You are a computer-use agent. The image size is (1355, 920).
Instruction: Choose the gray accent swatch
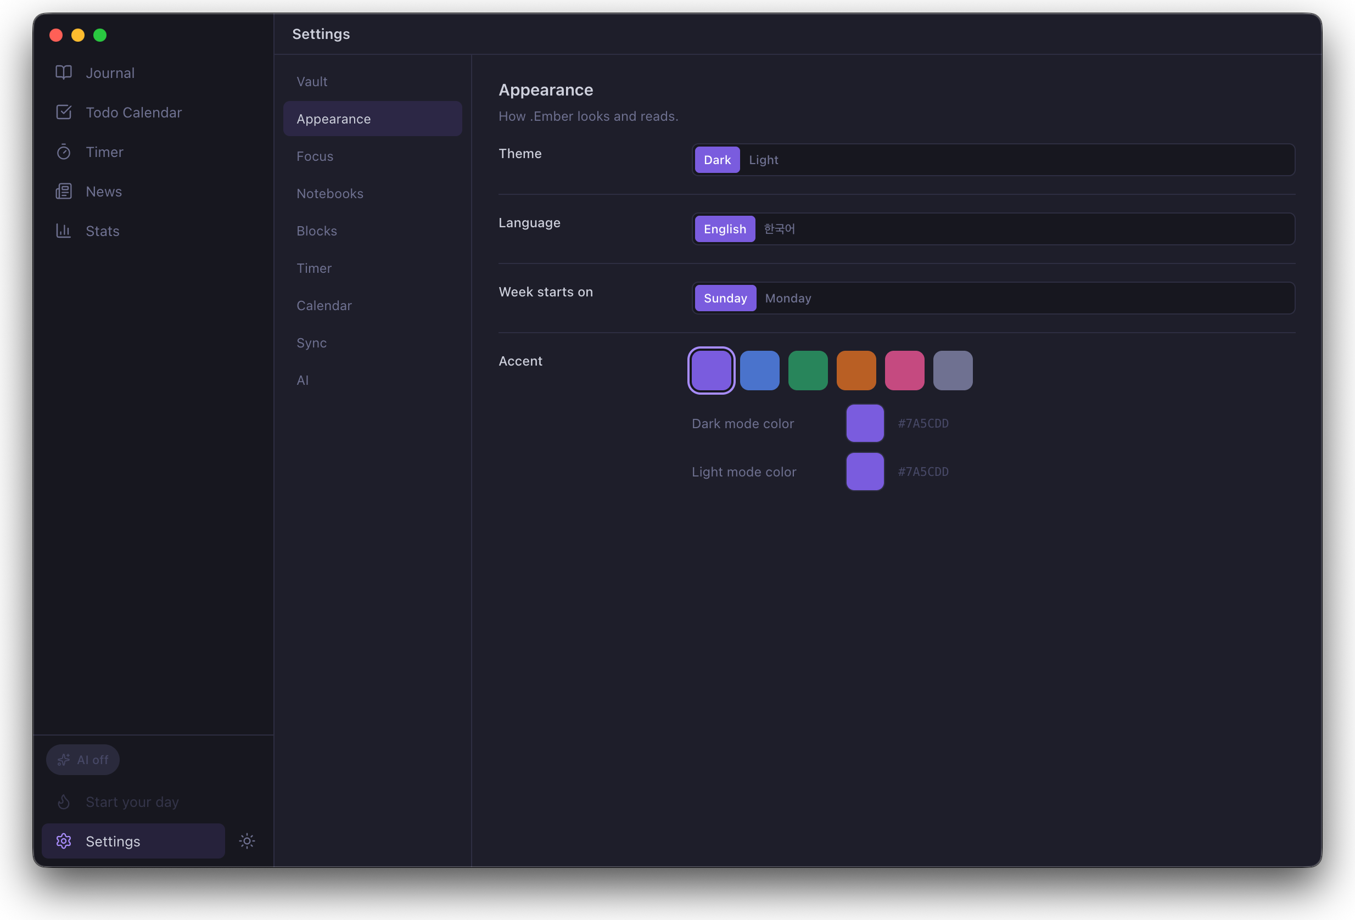(953, 371)
